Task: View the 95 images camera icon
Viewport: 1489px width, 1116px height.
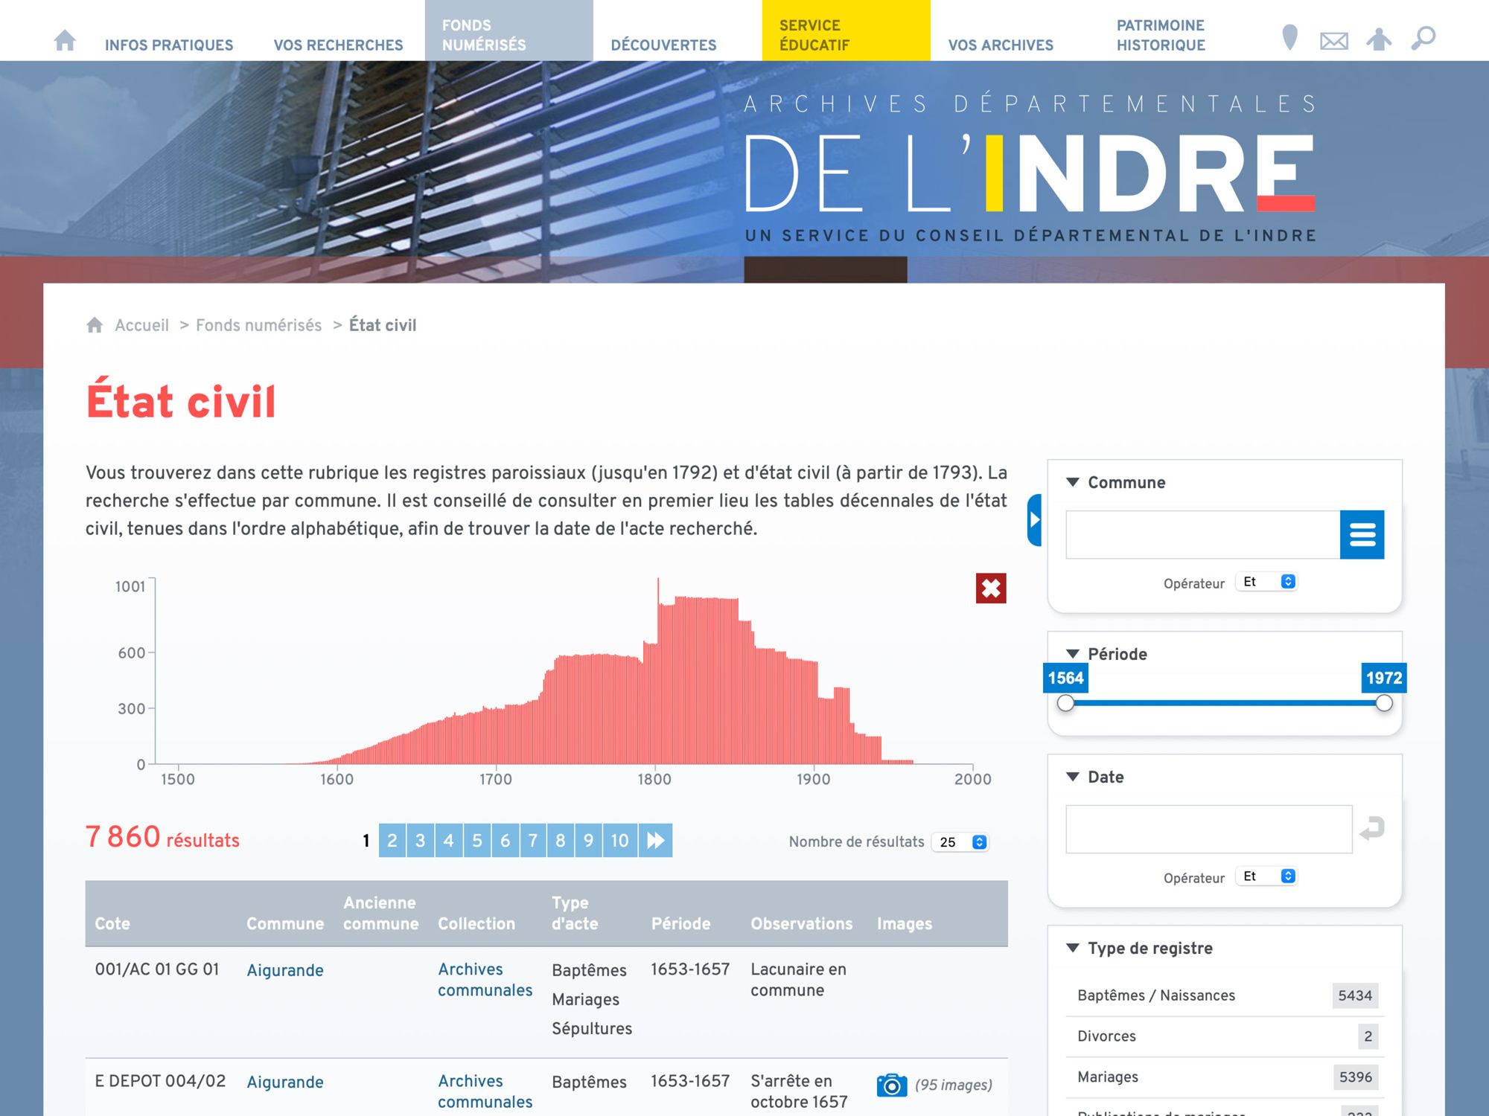Action: [891, 1085]
